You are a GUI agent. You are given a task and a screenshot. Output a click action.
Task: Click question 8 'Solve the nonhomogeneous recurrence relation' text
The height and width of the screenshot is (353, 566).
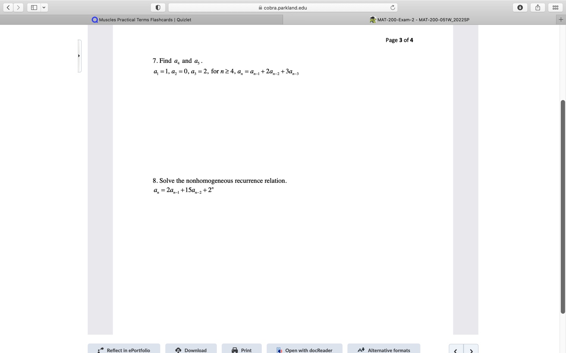(x=220, y=181)
